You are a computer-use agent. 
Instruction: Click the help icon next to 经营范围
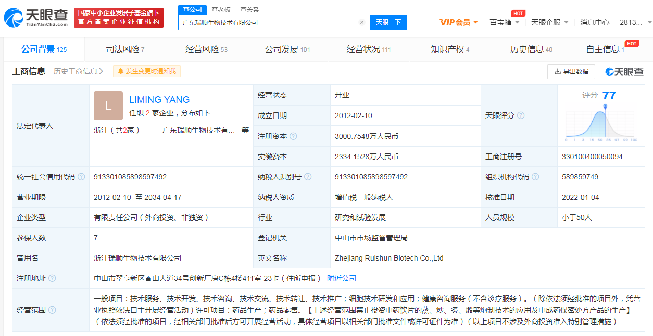pos(52,310)
